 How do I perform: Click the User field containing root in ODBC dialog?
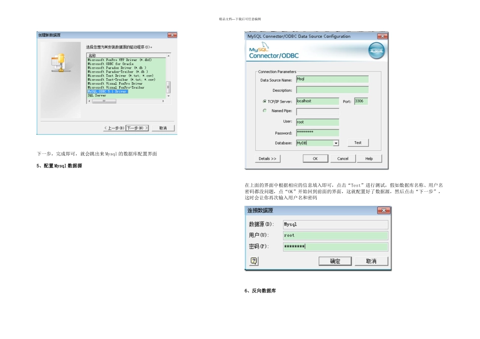(x=317, y=122)
